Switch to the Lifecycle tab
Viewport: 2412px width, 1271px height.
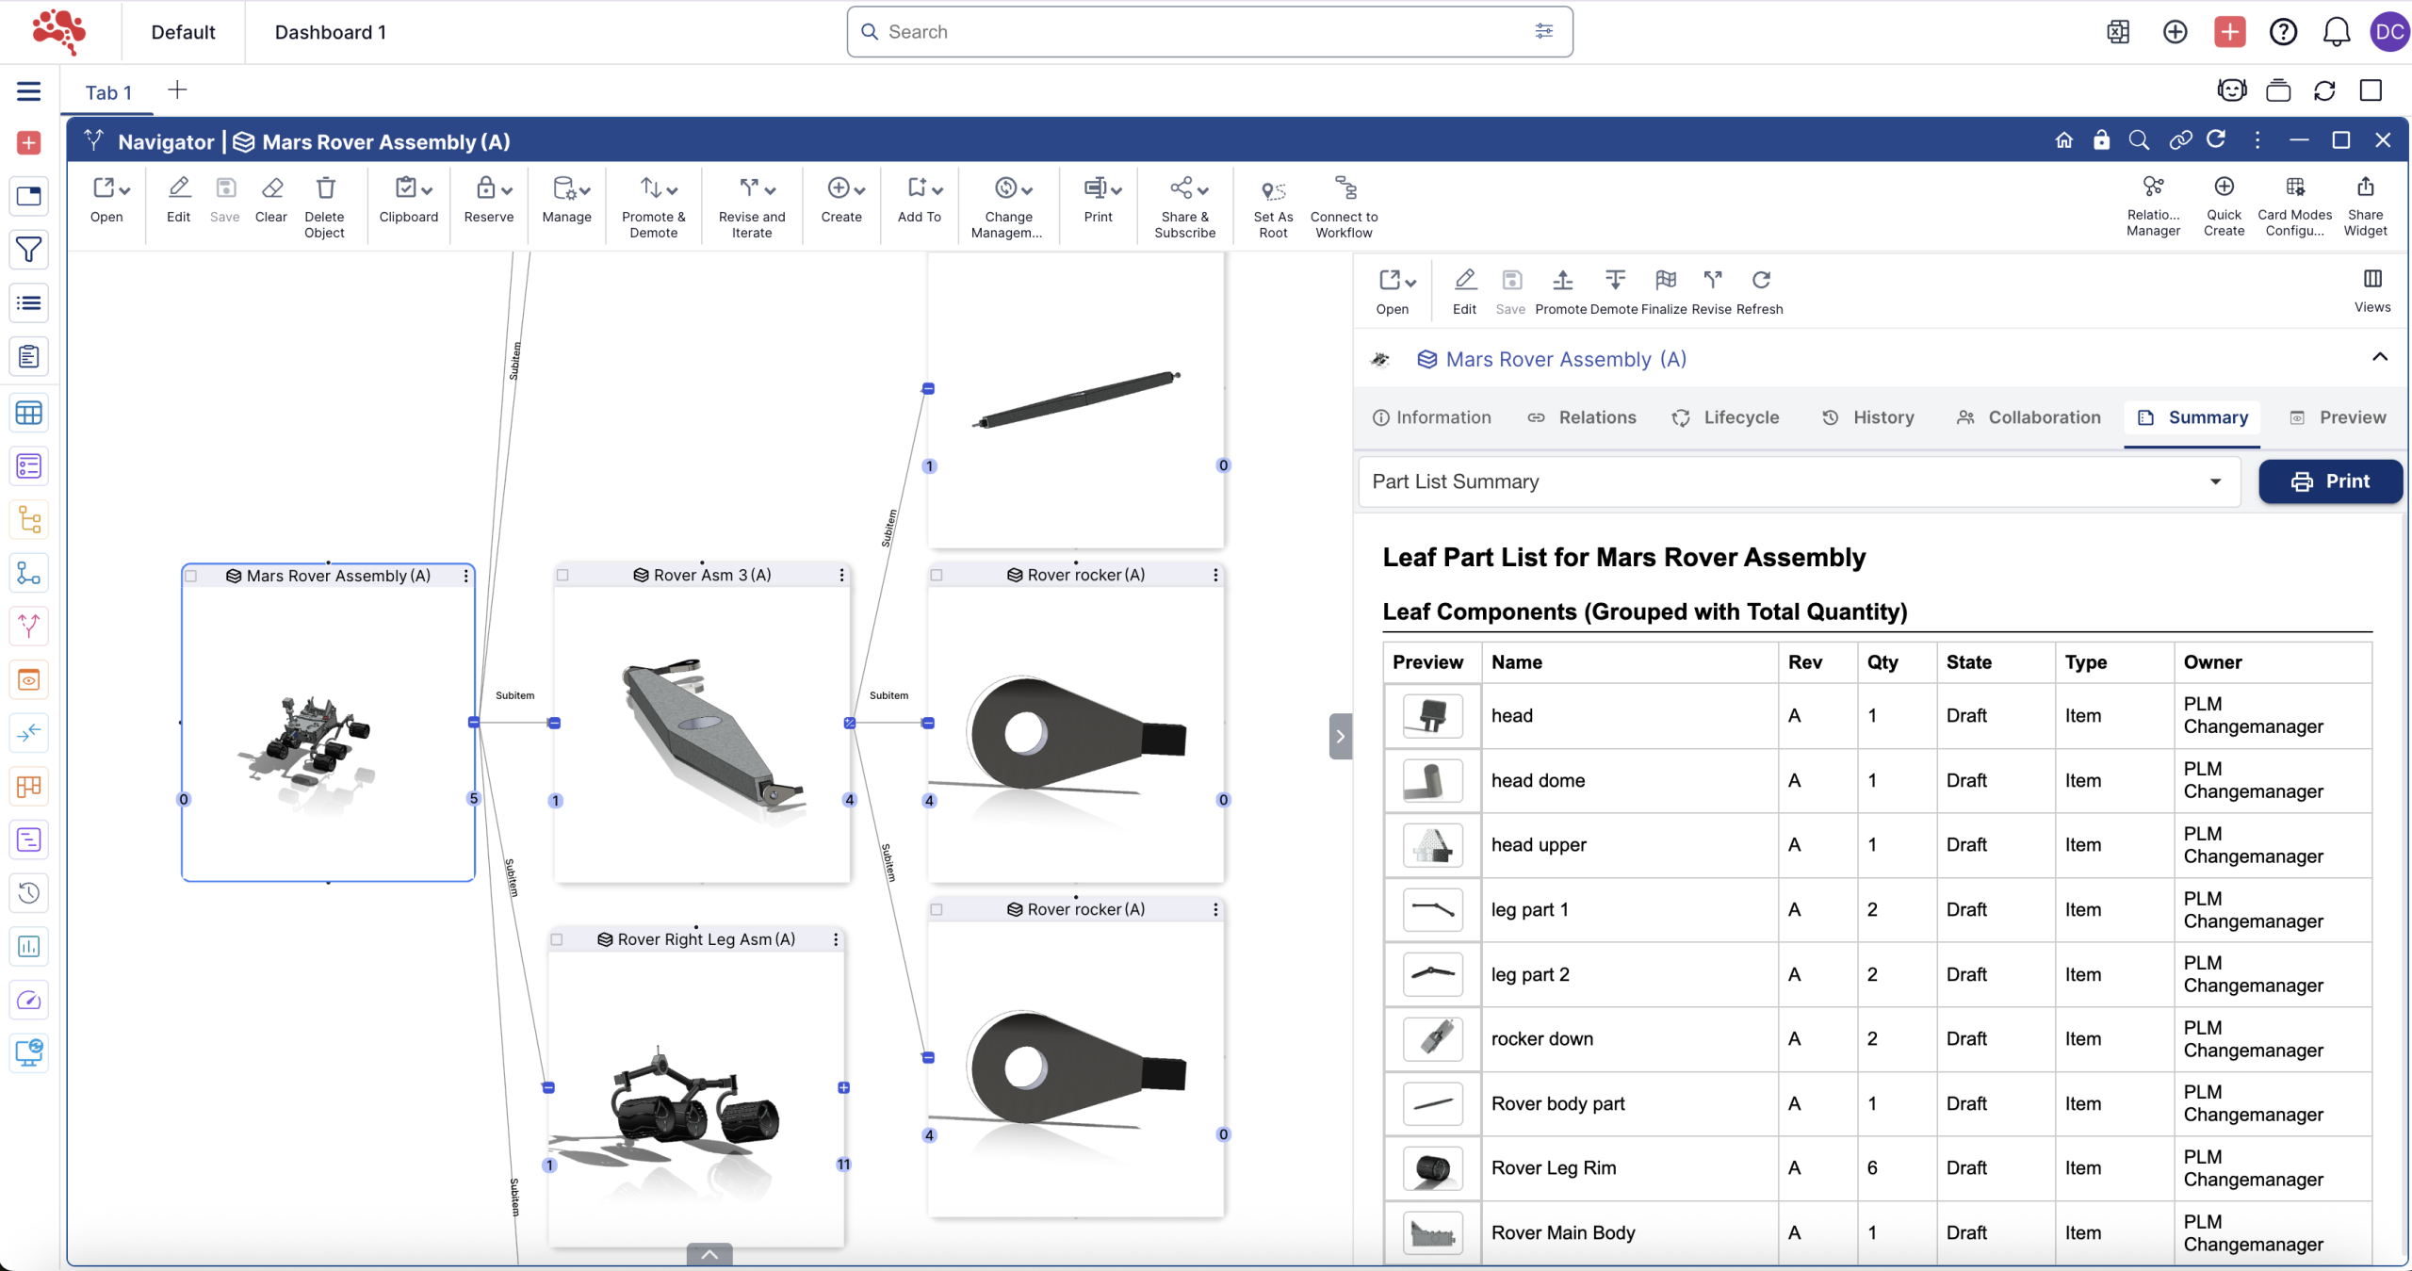tap(1726, 417)
